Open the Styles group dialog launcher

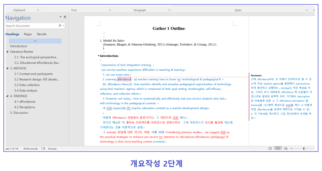pyautogui.click(x=306, y=10)
